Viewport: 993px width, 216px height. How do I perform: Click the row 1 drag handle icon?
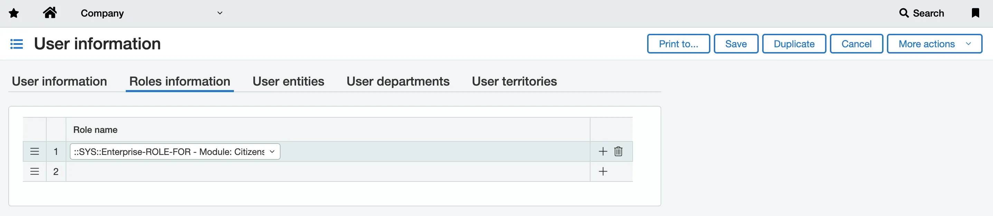pos(35,152)
